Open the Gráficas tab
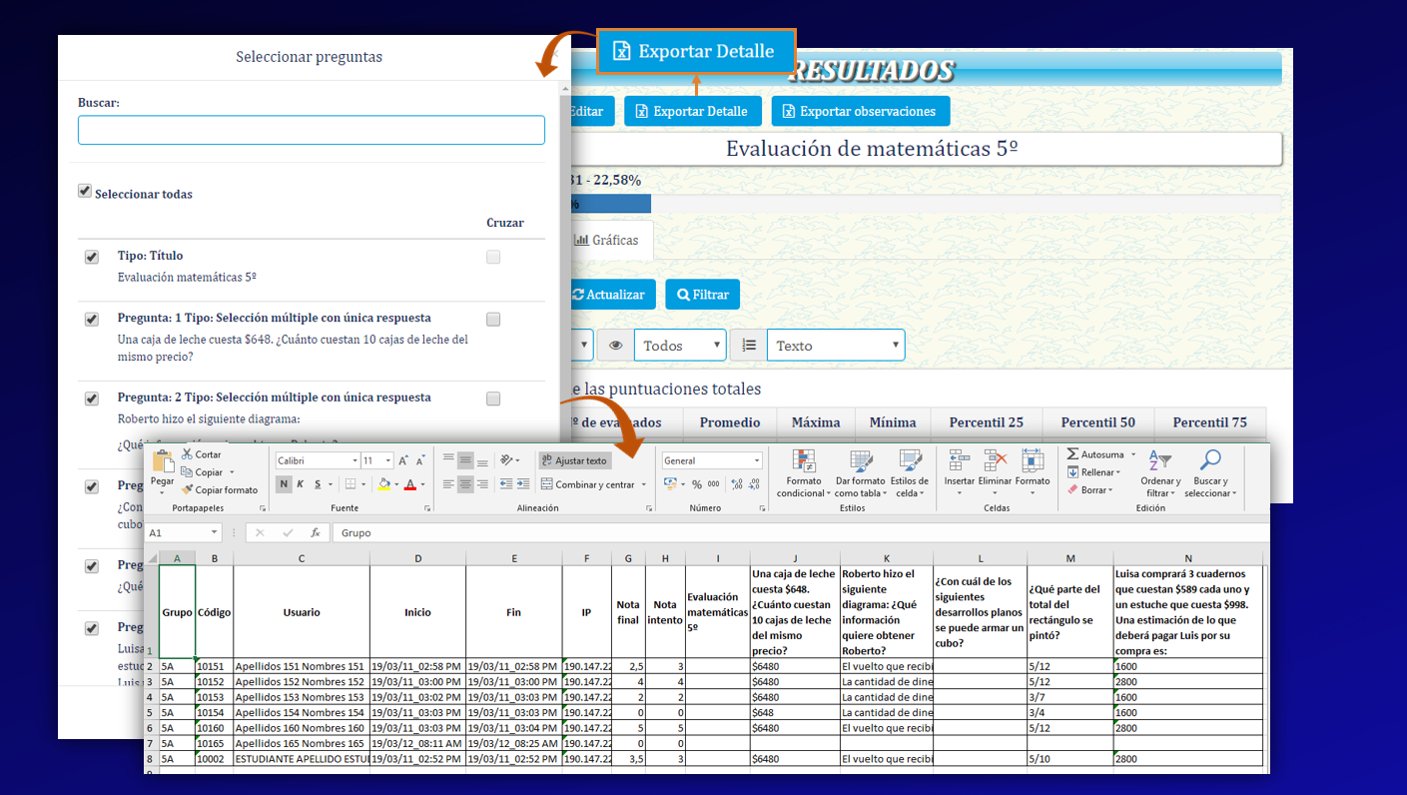 click(607, 240)
